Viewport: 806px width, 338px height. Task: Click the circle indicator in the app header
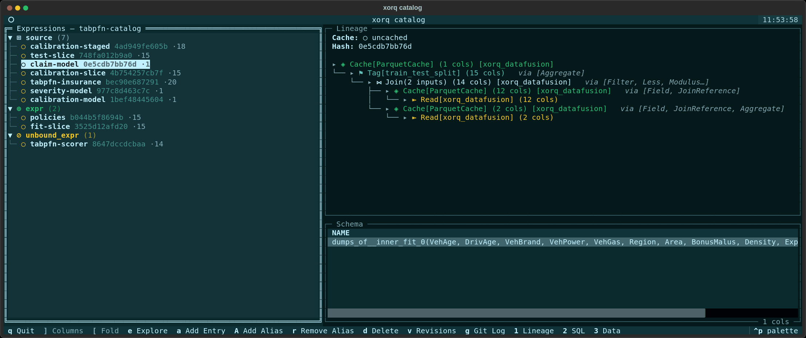[11, 20]
